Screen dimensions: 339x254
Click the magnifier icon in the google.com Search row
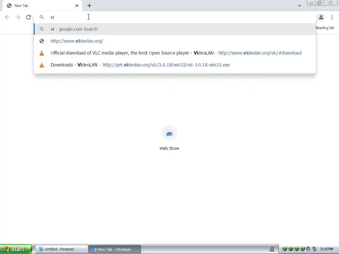pos(42,29)
